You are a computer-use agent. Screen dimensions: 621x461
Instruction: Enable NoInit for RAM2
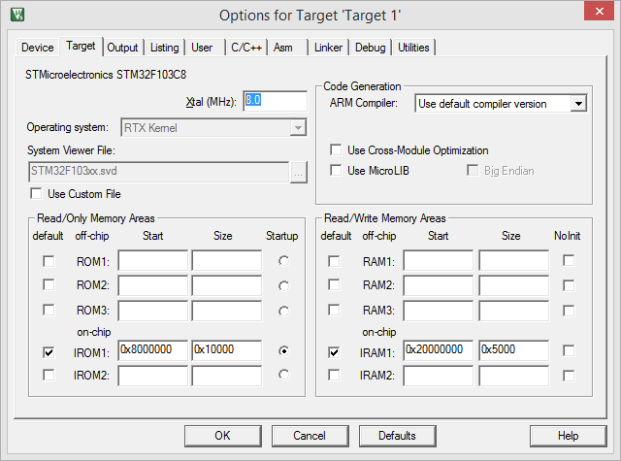point(569,285)
